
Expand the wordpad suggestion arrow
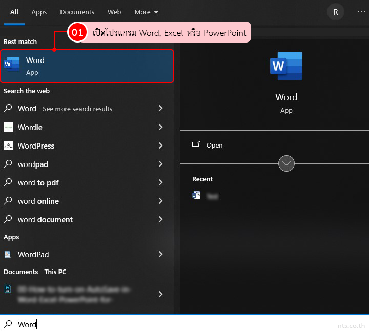(x=160, y=164)
